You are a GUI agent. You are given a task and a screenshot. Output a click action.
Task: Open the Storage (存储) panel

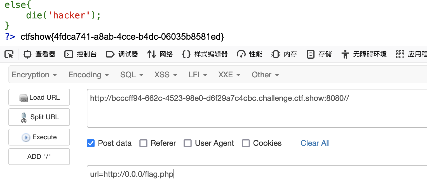[x=319, y=54]
